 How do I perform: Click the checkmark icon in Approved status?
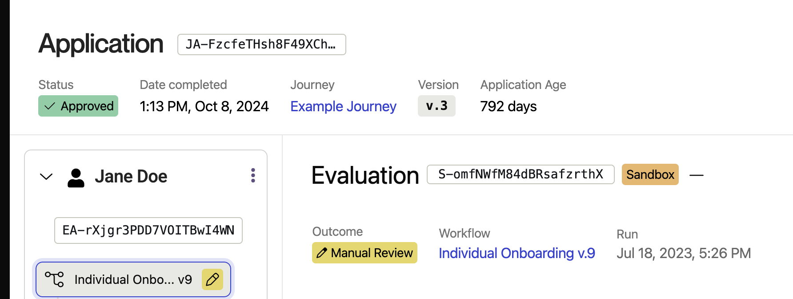click(50, 106)
